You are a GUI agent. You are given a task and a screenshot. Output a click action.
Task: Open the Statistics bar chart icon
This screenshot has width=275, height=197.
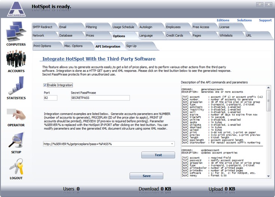point(16,86)
